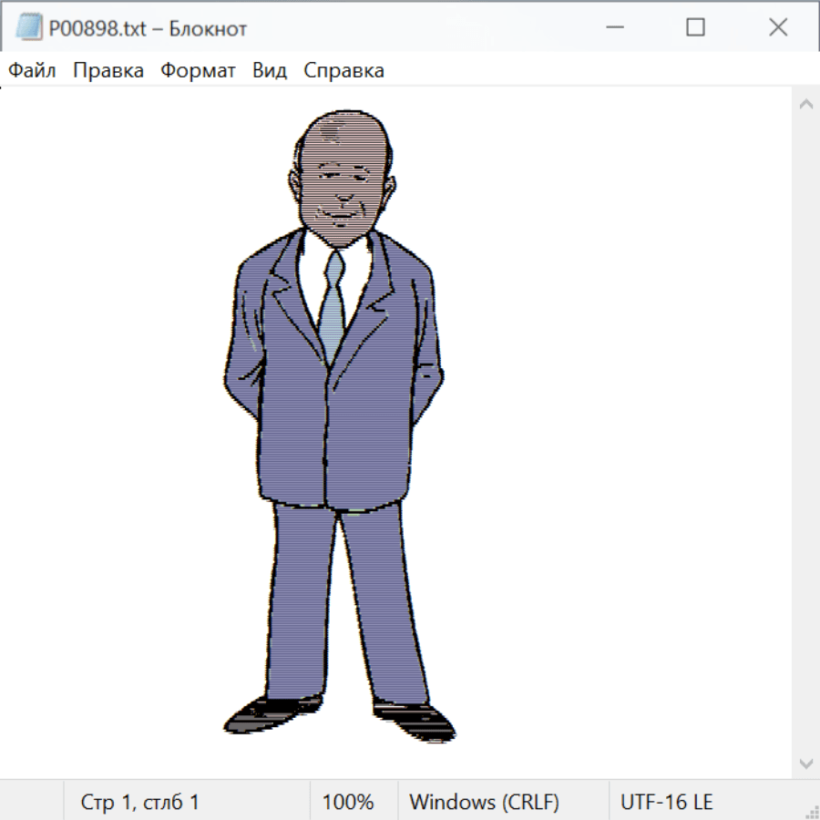Click the middle of the vertical scrollbar track
The image size is (820, 820).
tap(805, 433)
